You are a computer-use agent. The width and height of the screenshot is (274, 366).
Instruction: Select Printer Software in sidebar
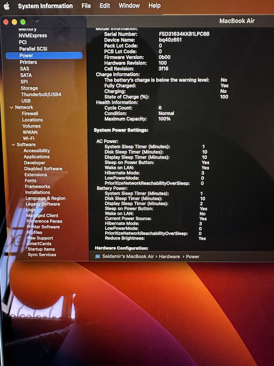pyautogui.click(x=43, y=227)
